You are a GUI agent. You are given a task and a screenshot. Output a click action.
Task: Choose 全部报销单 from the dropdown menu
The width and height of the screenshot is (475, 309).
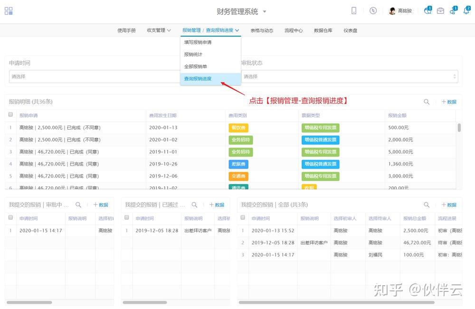[210, 67]
